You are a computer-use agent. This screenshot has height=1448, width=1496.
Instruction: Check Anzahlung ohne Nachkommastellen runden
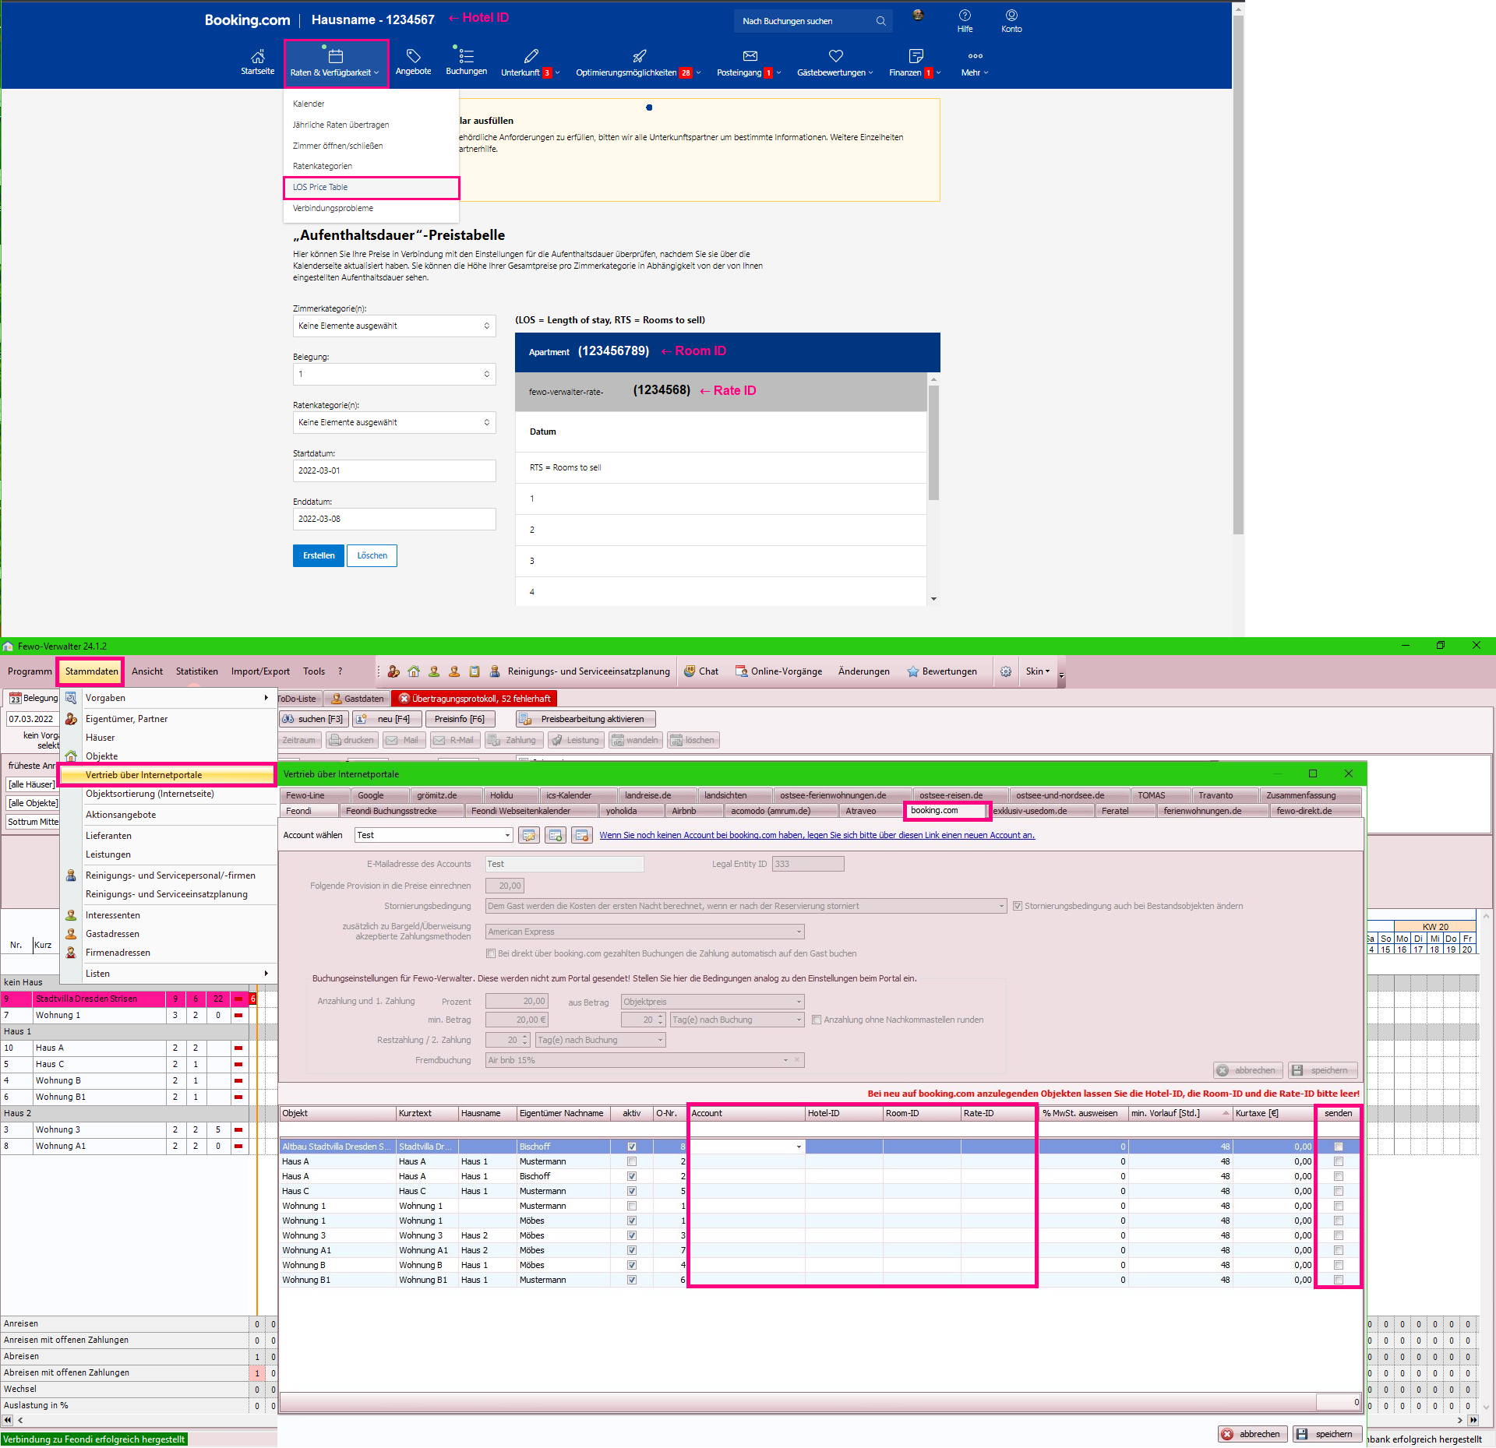[x=817, y=1020]
